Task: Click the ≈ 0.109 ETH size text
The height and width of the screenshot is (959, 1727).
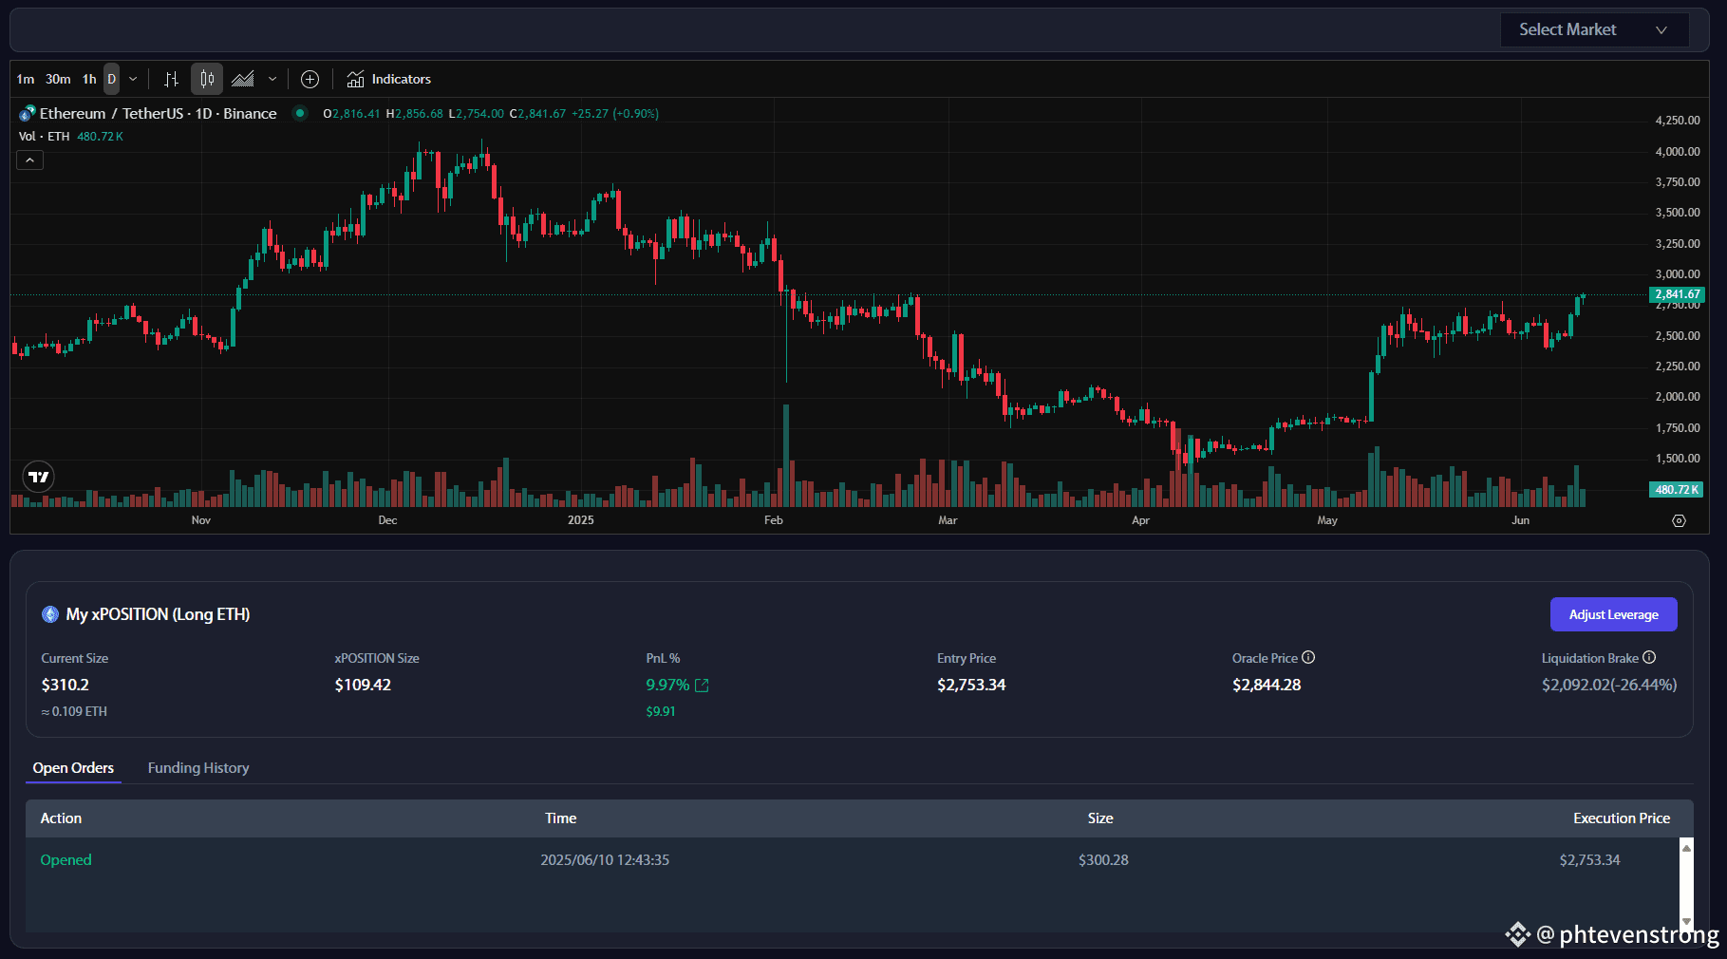Action: pos(74,711)
